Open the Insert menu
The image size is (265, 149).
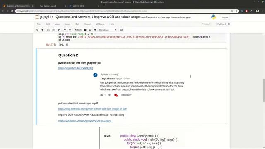click(67, 24)
